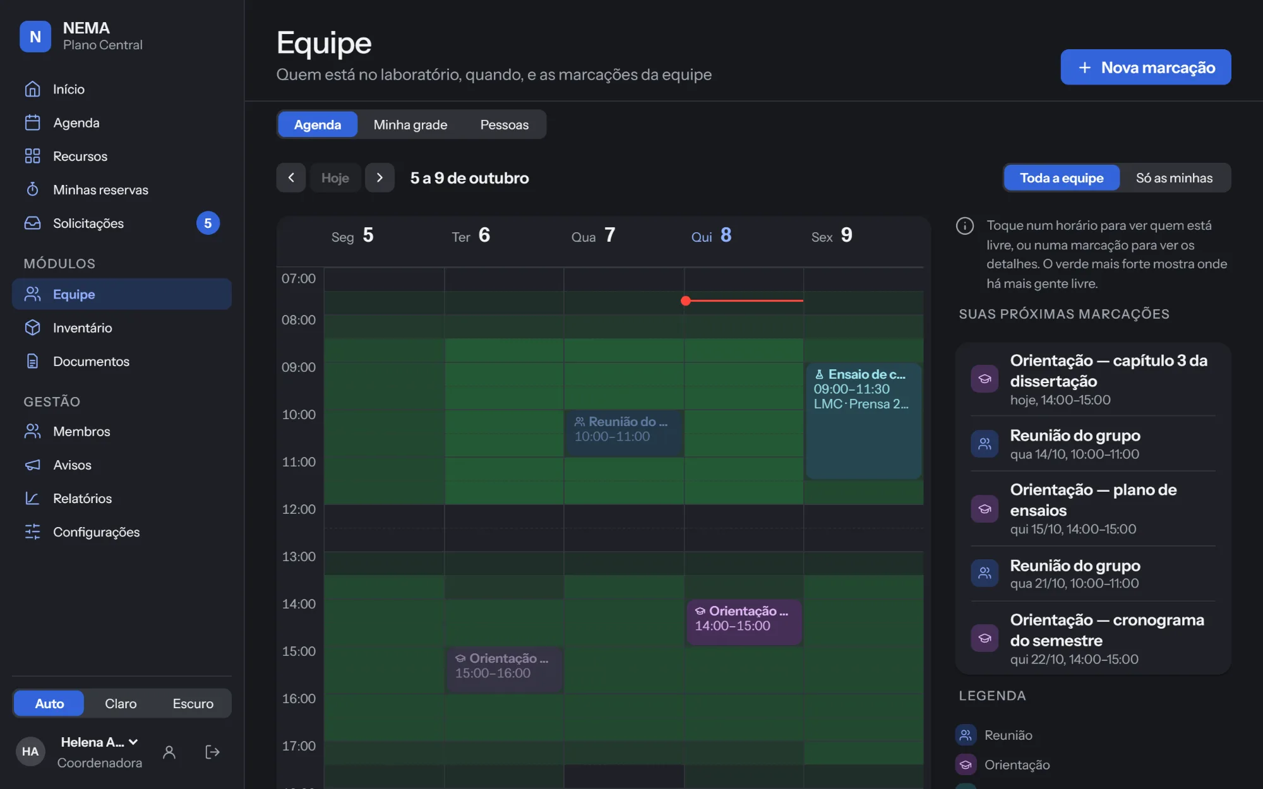Click the info icon beside the hint text

964,225
